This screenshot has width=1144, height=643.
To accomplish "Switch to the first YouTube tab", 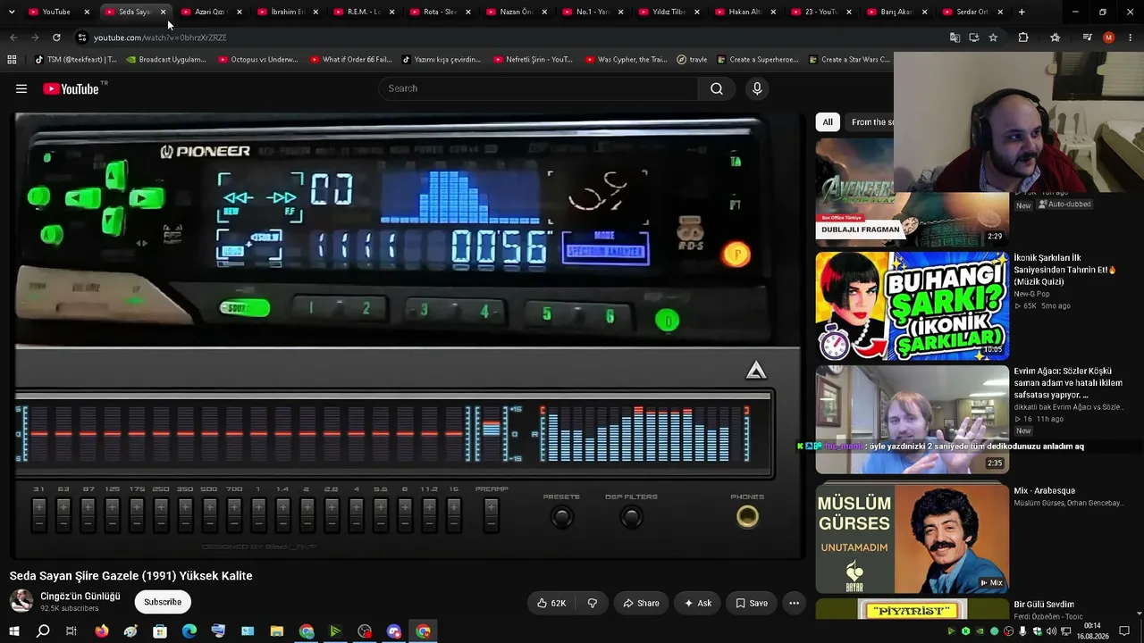I will tap(58, 12).
